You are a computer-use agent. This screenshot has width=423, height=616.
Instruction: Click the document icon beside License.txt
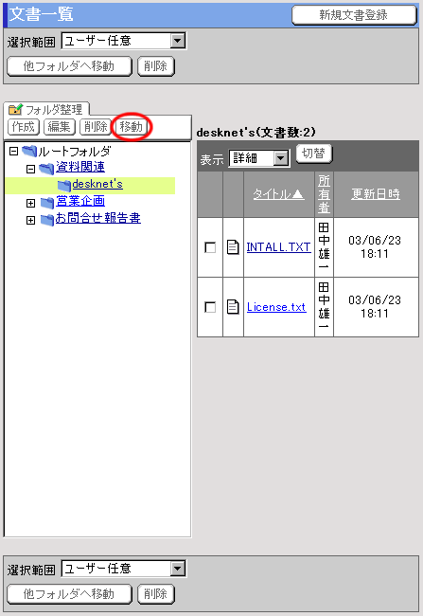tap(233, 307)
